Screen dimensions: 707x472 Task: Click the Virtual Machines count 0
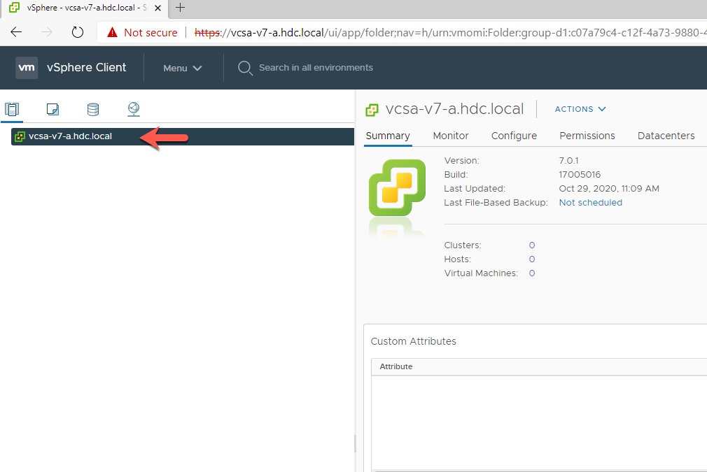532,273
